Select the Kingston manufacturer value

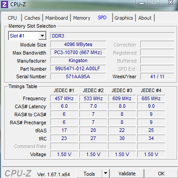click(x=78, y=60)
